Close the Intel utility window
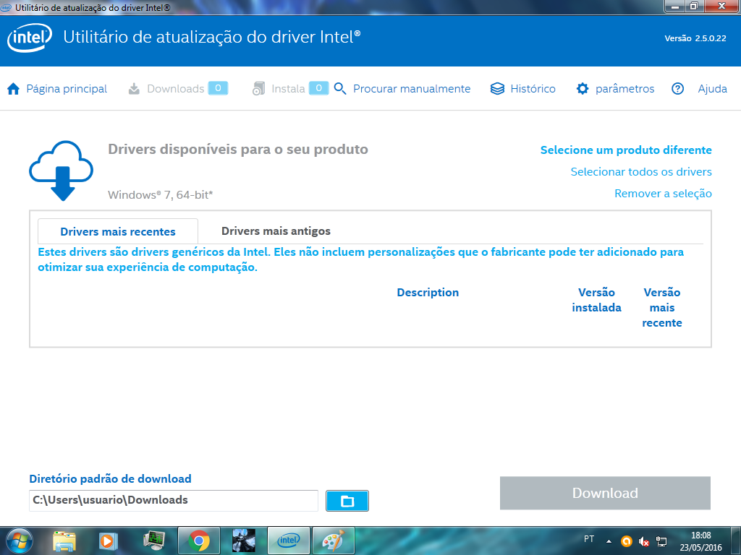This screenshot has width=741, height=555. (x=721, y=7)
